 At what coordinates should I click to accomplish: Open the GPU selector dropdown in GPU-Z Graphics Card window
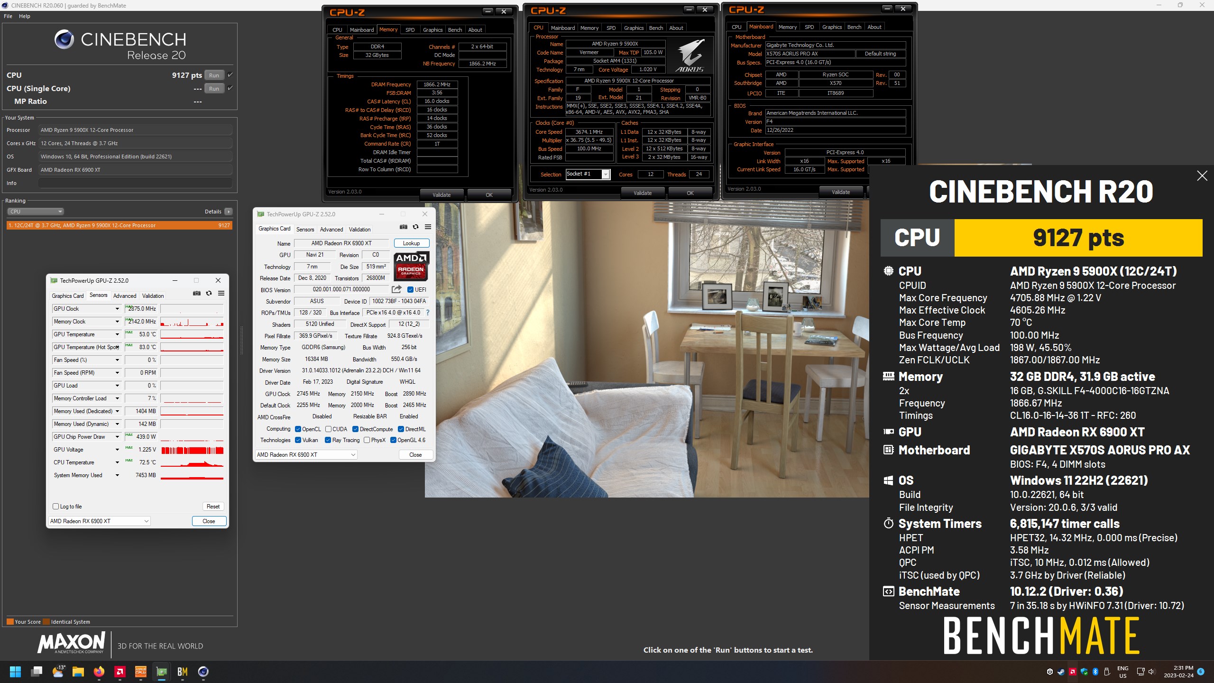306,455
